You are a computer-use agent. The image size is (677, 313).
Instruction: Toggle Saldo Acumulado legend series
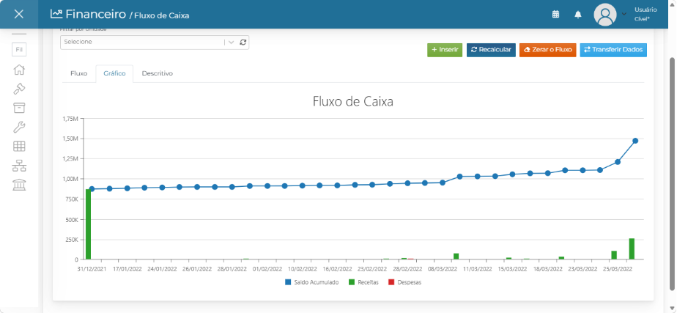tap(311, 282)
